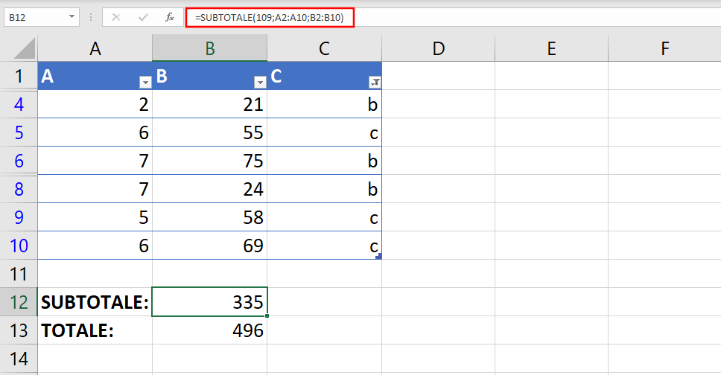Select row 10 header
721x375 pixels.
pos(19,246)
